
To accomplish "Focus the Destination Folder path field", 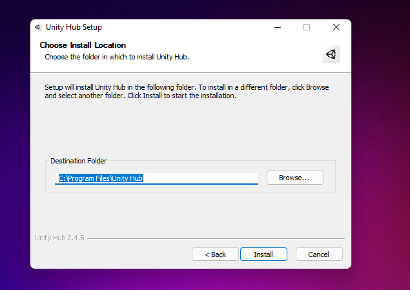I will click(156, 178).
